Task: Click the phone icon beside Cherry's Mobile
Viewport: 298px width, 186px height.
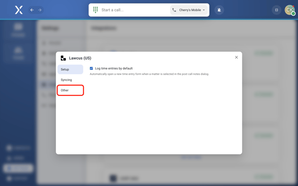Action: click(174, 10)
